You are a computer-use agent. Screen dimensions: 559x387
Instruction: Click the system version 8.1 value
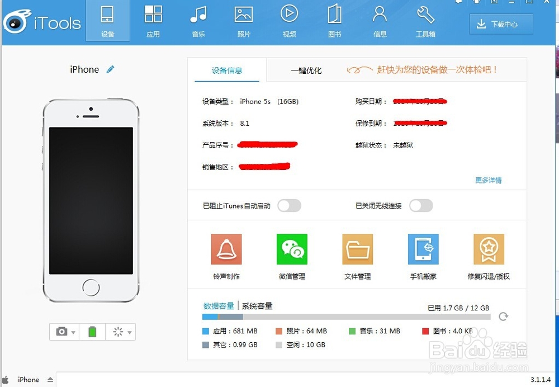pos(245,124)
